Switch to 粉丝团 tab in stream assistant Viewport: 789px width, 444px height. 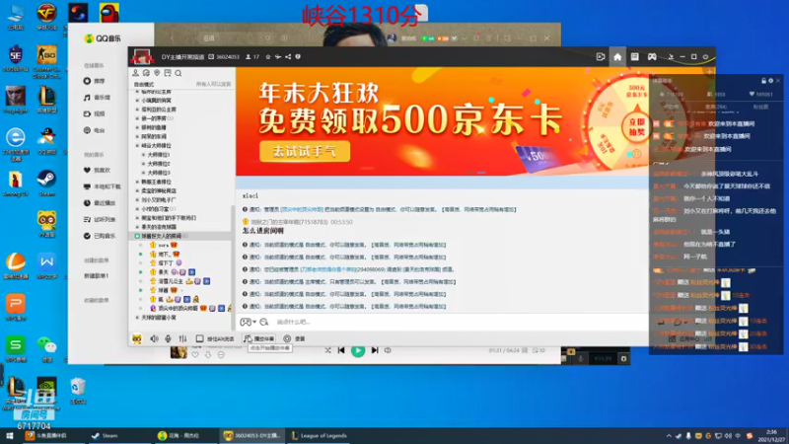coord(760,107)
